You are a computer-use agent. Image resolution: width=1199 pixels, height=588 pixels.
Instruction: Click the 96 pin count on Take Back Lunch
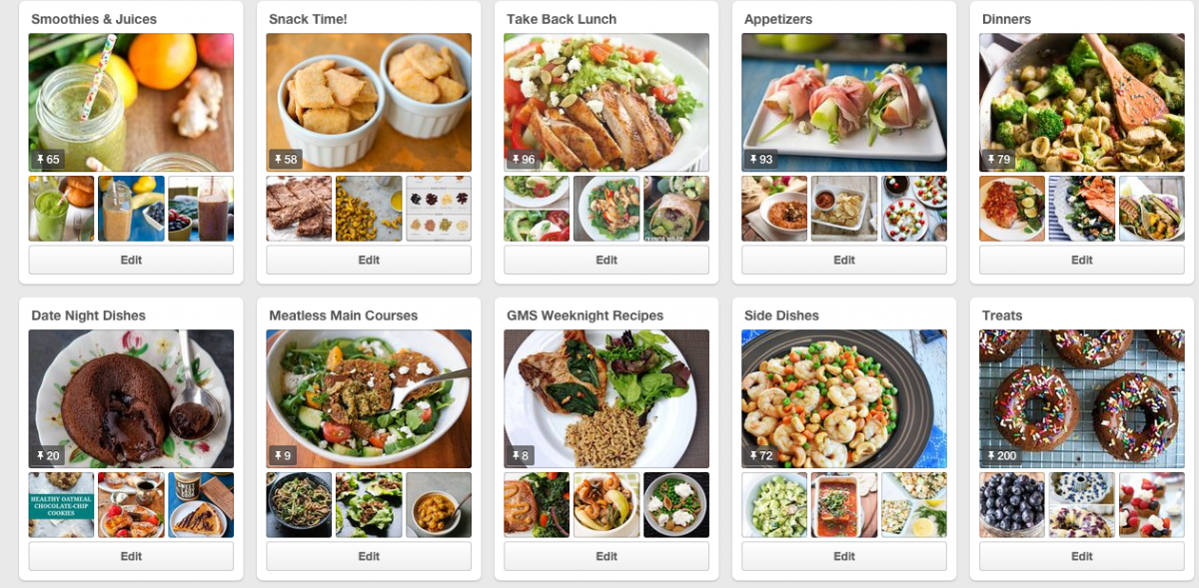[523, 160]
